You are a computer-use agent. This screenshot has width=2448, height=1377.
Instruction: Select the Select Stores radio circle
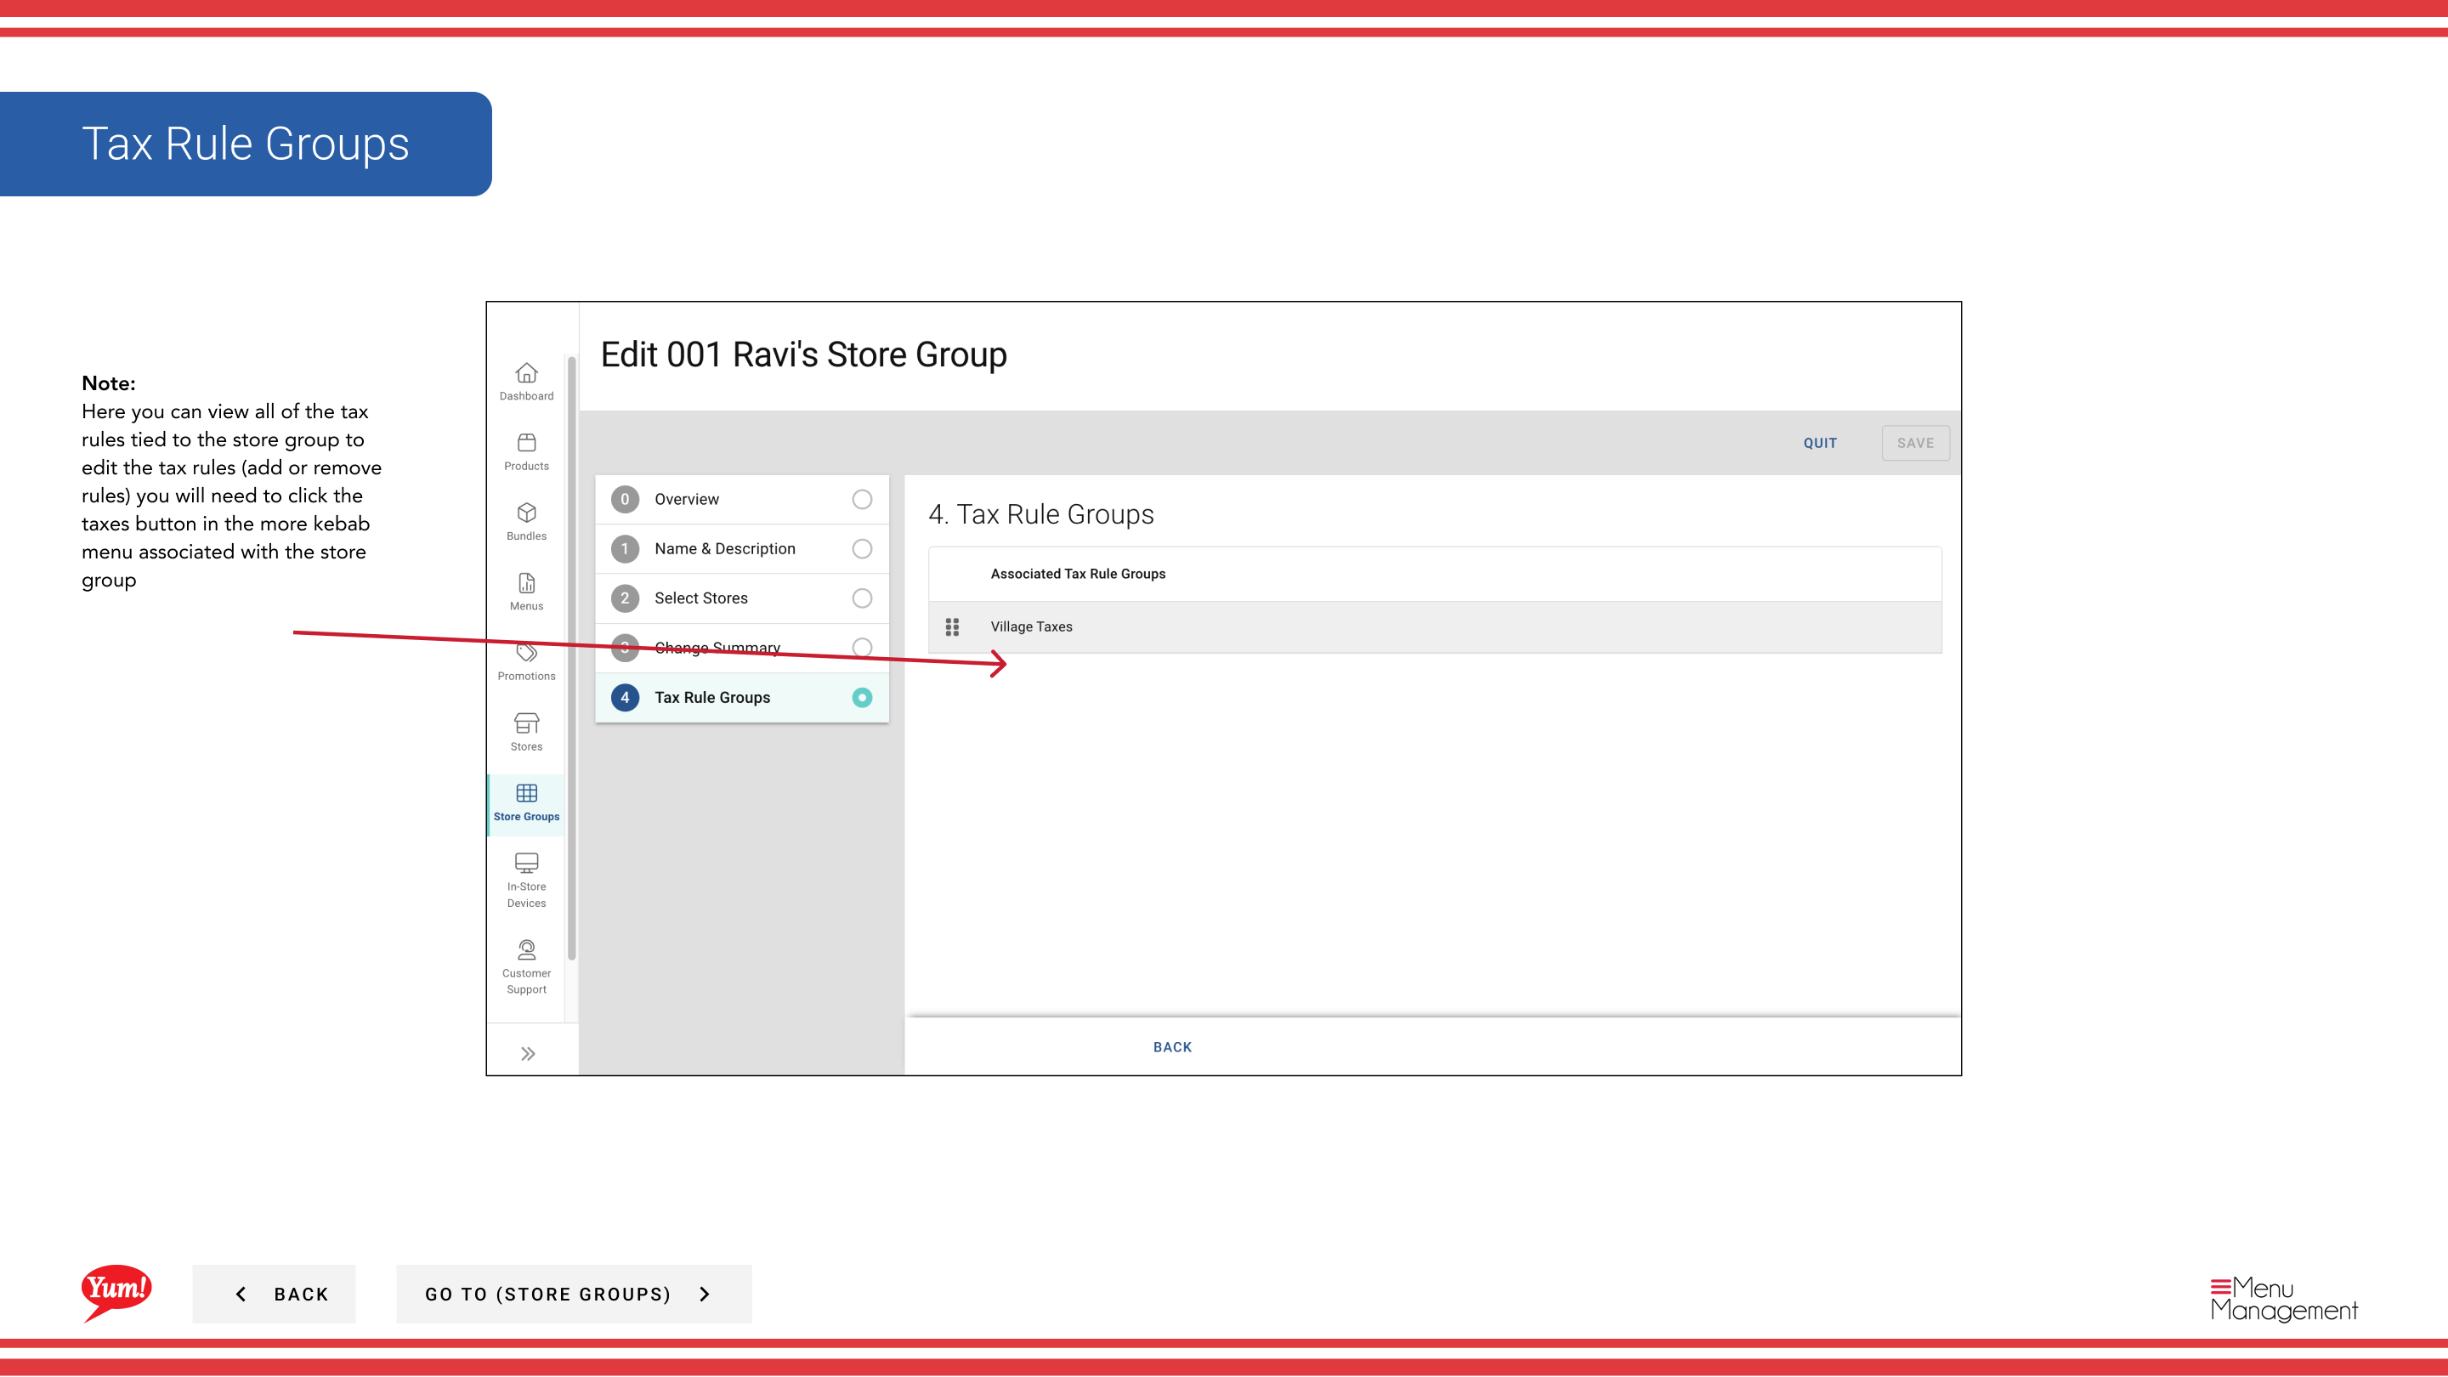862,598
